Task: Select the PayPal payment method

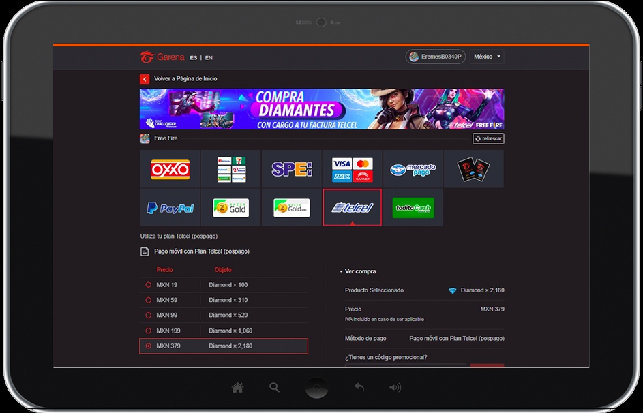Action: tap(170, 208)
